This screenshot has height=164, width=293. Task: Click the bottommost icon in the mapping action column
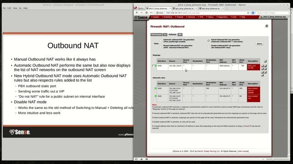point(262,75)
